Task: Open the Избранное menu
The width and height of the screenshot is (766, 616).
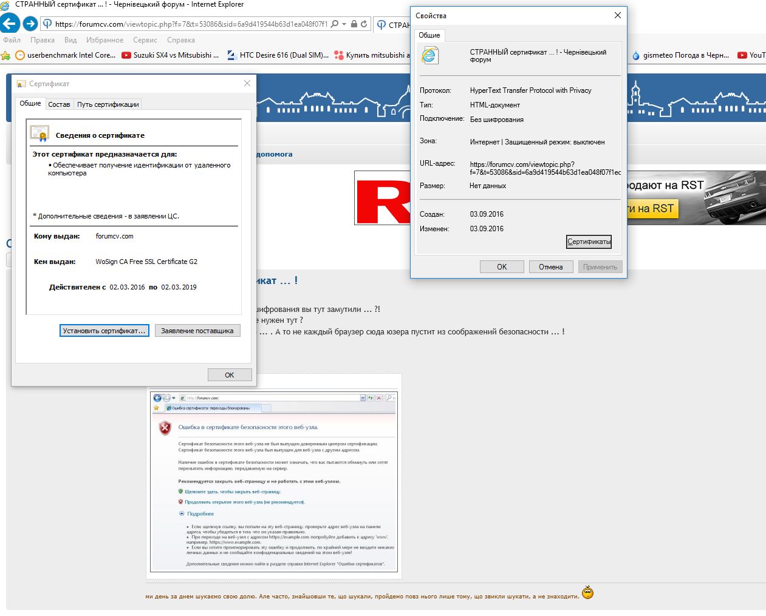Action: pos(104,40)
